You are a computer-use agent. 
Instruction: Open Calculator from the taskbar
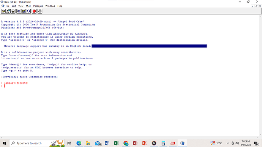coord(163,143)
